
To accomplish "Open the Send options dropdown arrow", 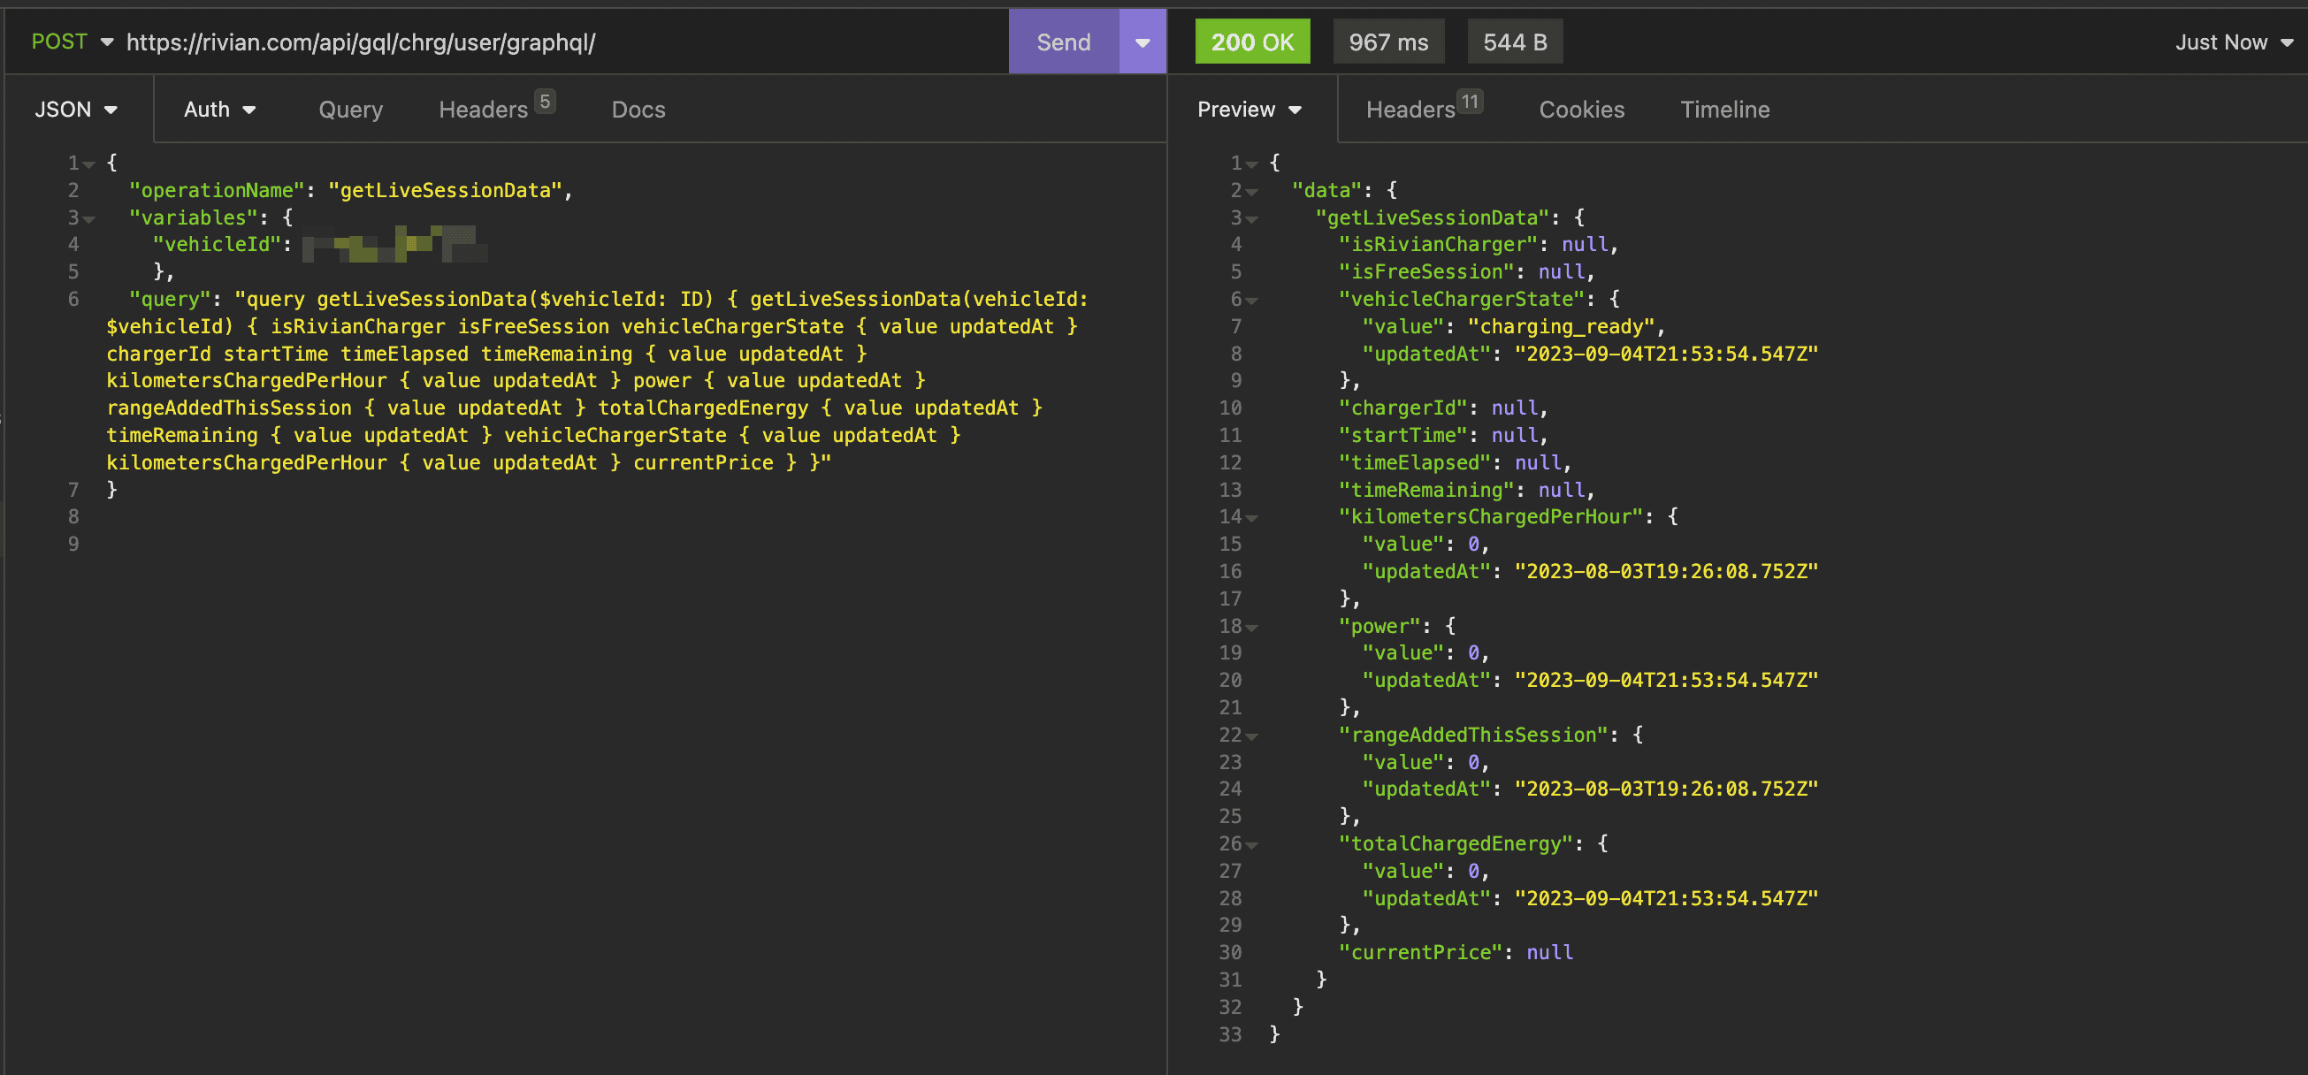I will click(1143, 42).
